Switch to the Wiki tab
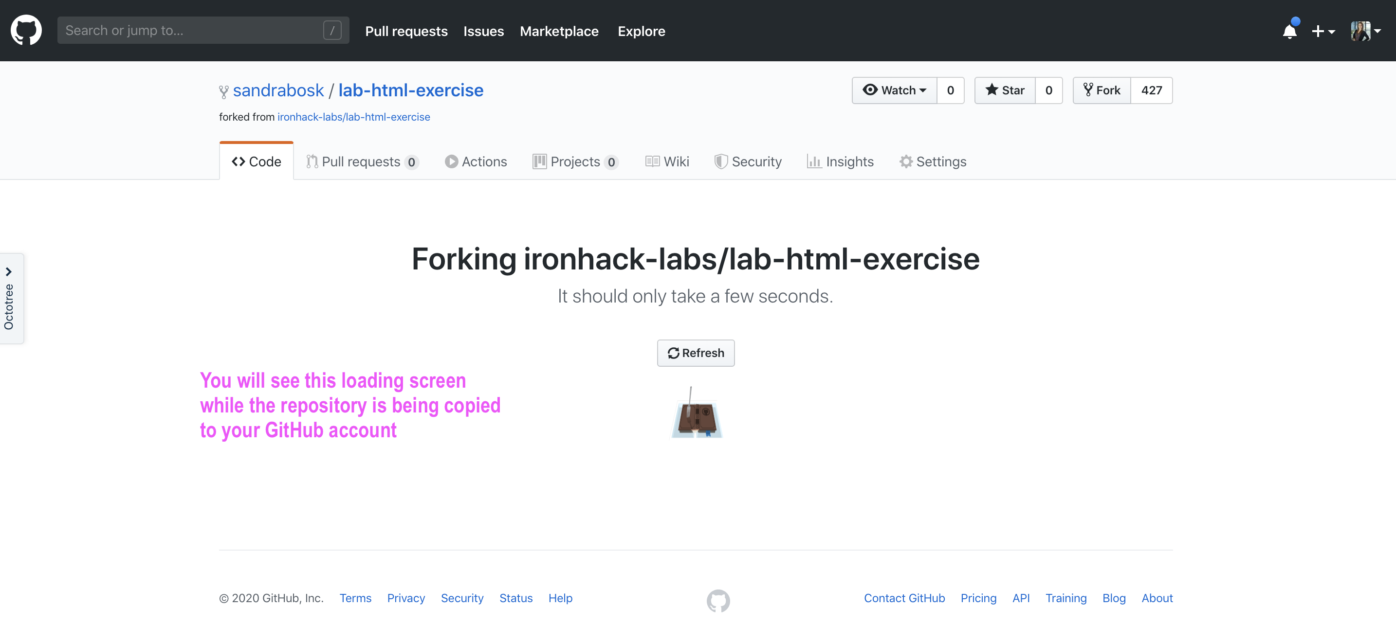 (x=666, y=161)
